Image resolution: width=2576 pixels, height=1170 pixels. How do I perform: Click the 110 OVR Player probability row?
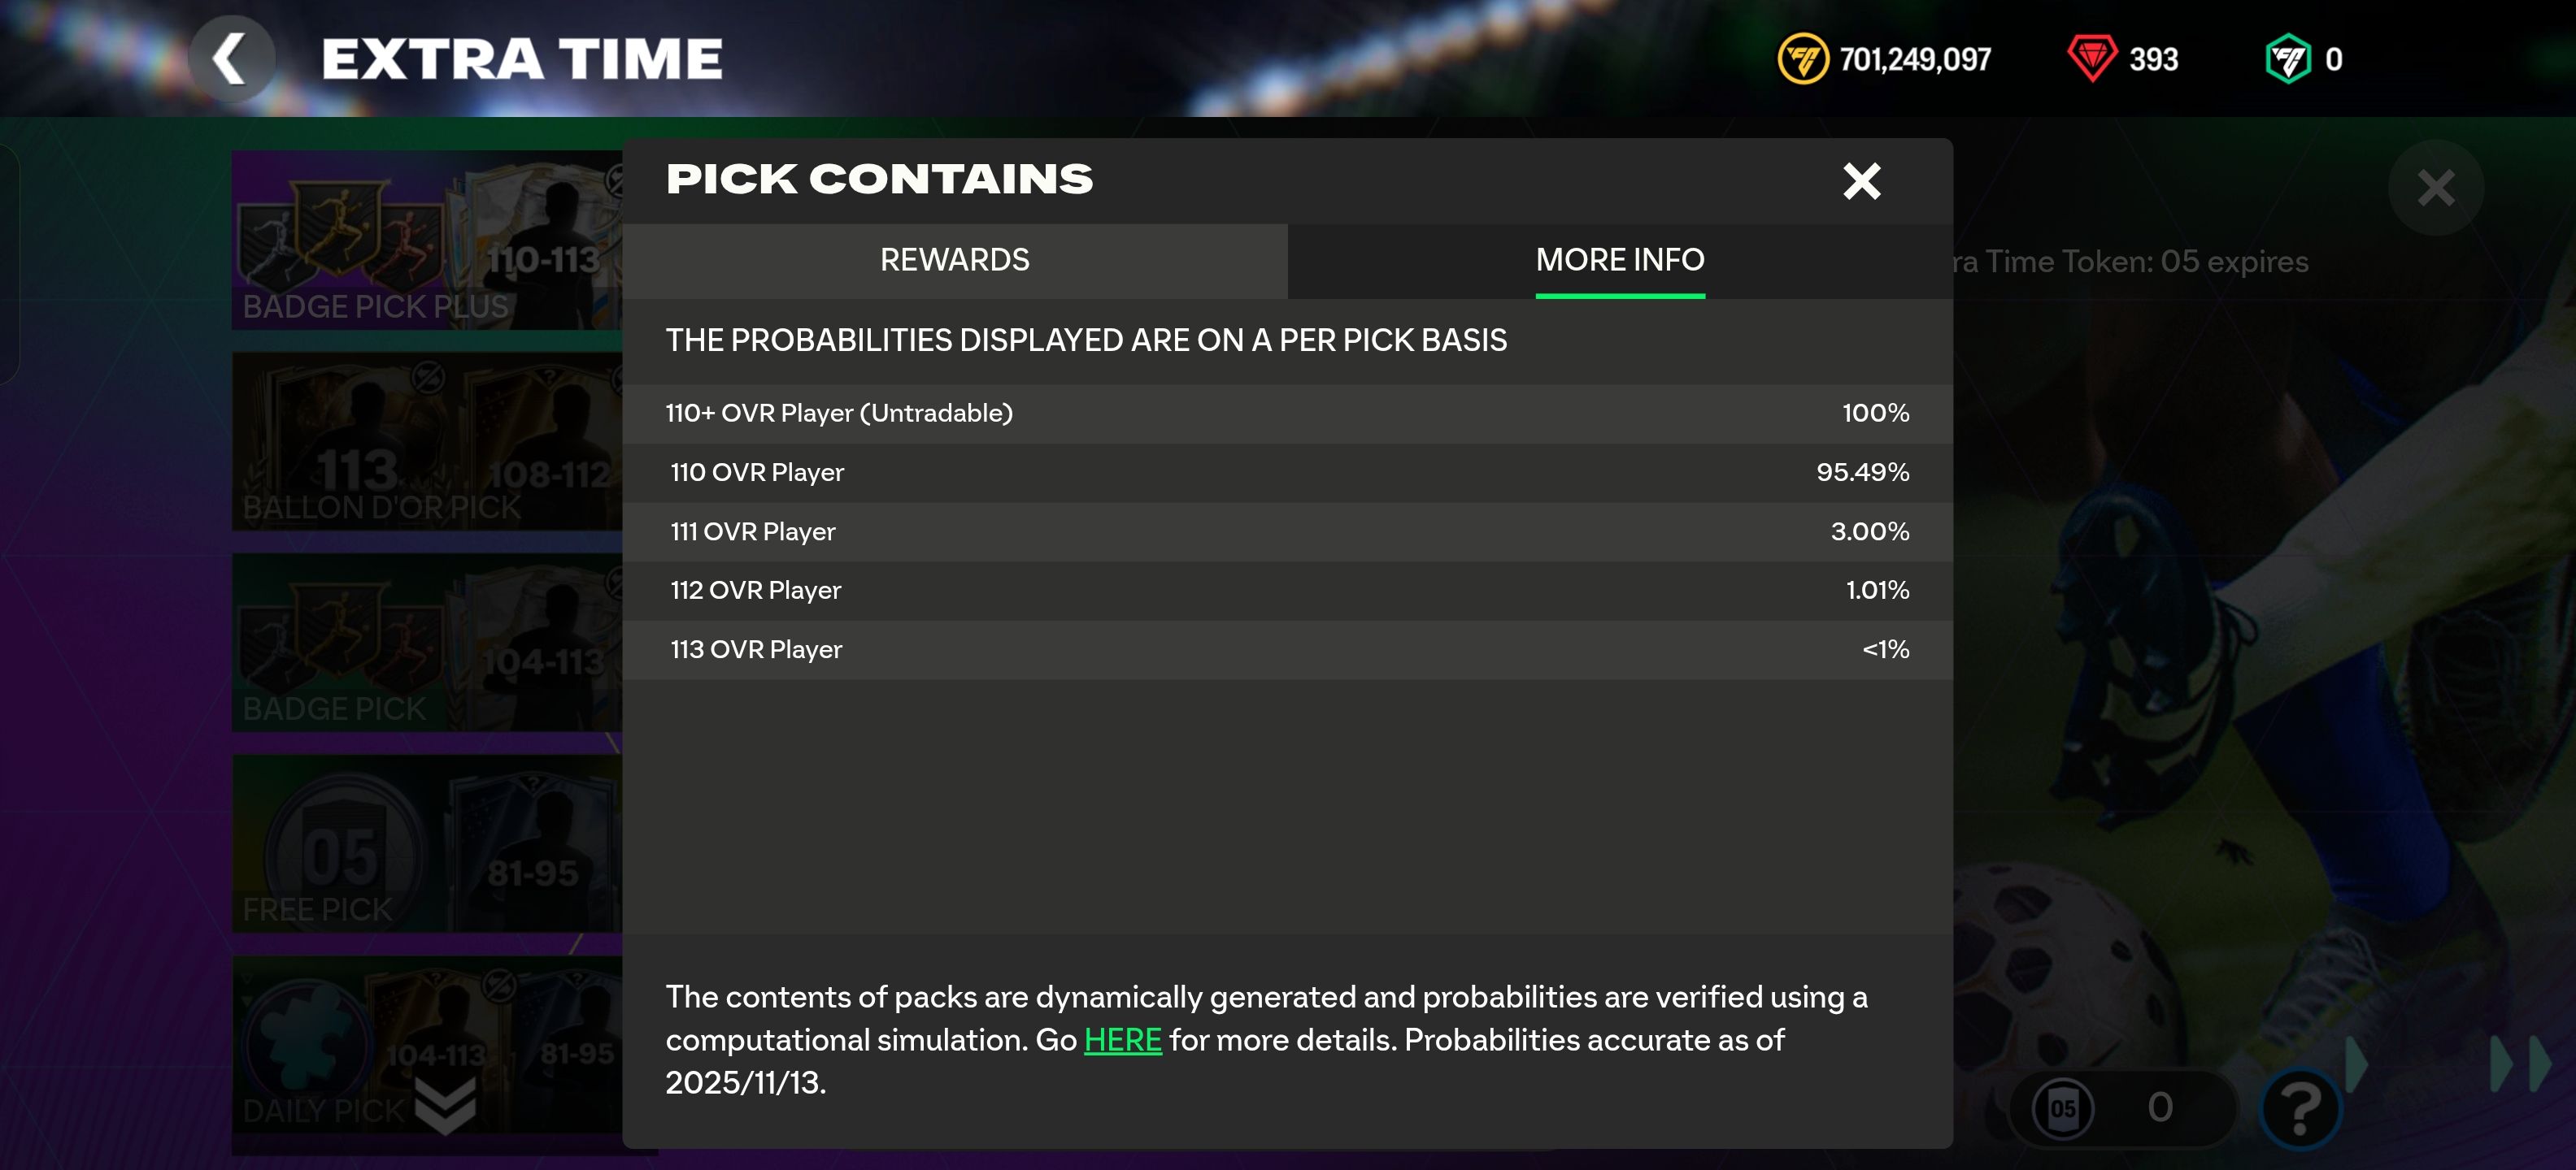1287,473
